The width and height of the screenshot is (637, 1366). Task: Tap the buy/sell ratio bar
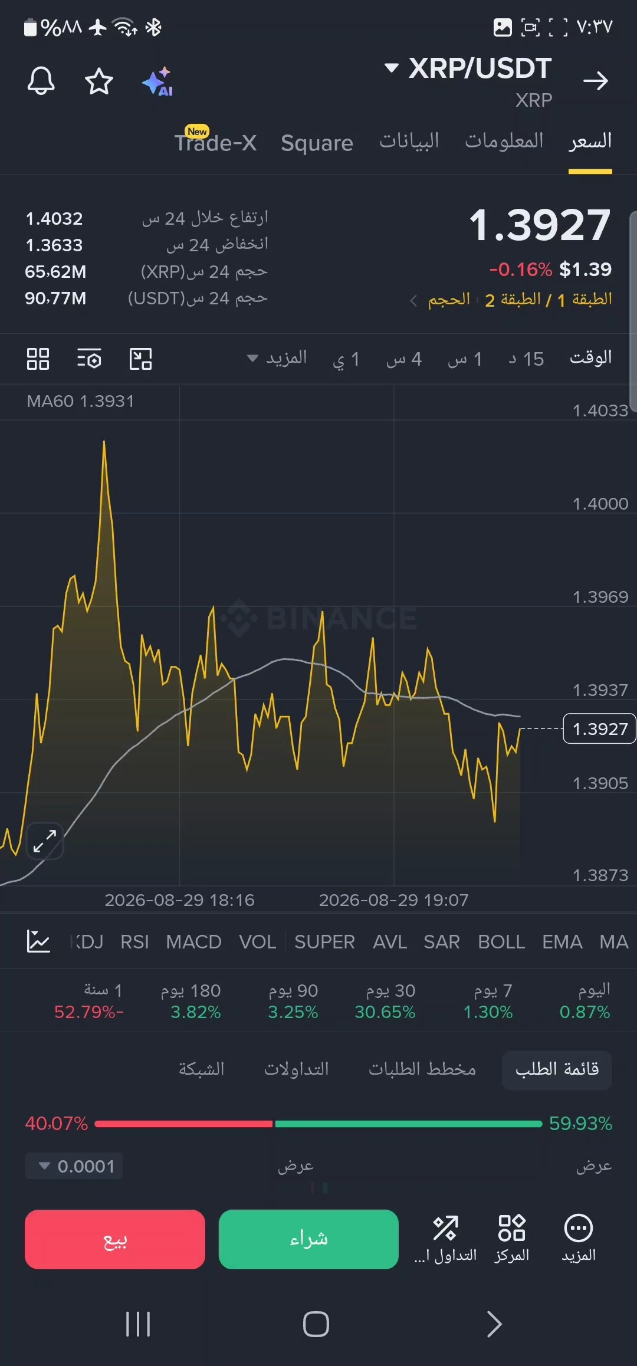[x=318, y=1124]
